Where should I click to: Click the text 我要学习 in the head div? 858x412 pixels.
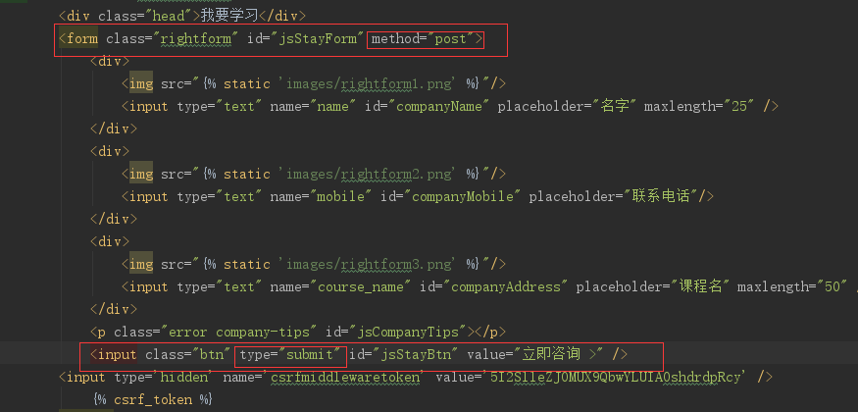[229, 16]
